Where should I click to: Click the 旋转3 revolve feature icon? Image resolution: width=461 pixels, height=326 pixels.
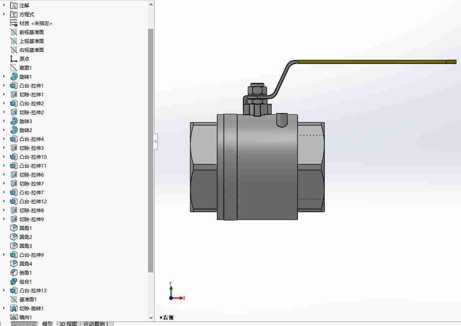[x=13, y=121]
